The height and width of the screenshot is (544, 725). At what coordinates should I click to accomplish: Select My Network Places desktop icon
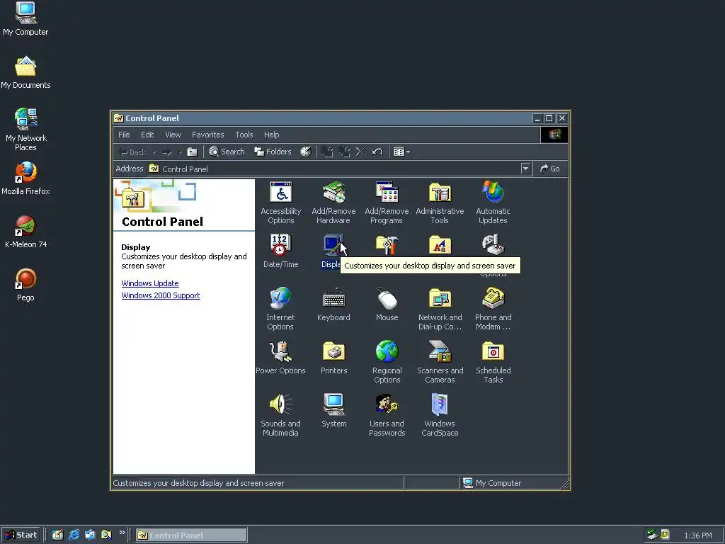coord(26,130)
